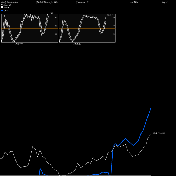Image resolution: width=176 pixels, height=176 pixels.
Task: Click the blue OBV legend swatch
Action: [x=2, y=11]
